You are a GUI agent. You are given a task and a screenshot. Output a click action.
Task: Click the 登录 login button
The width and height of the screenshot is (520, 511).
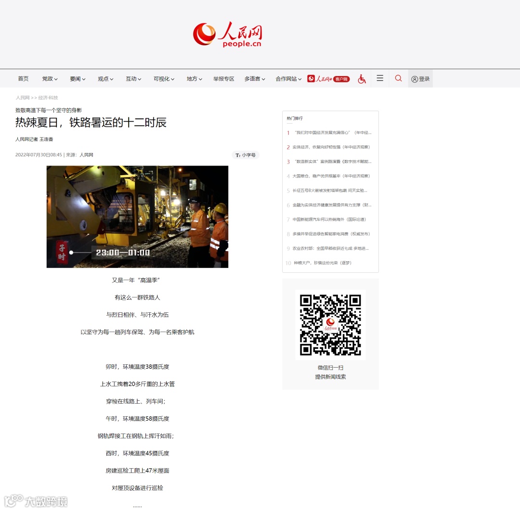[x=420, y=79]
